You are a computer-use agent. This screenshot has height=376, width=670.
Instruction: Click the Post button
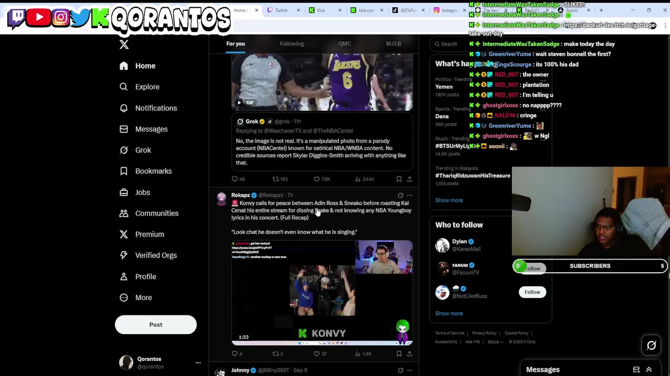click(155, 325)
